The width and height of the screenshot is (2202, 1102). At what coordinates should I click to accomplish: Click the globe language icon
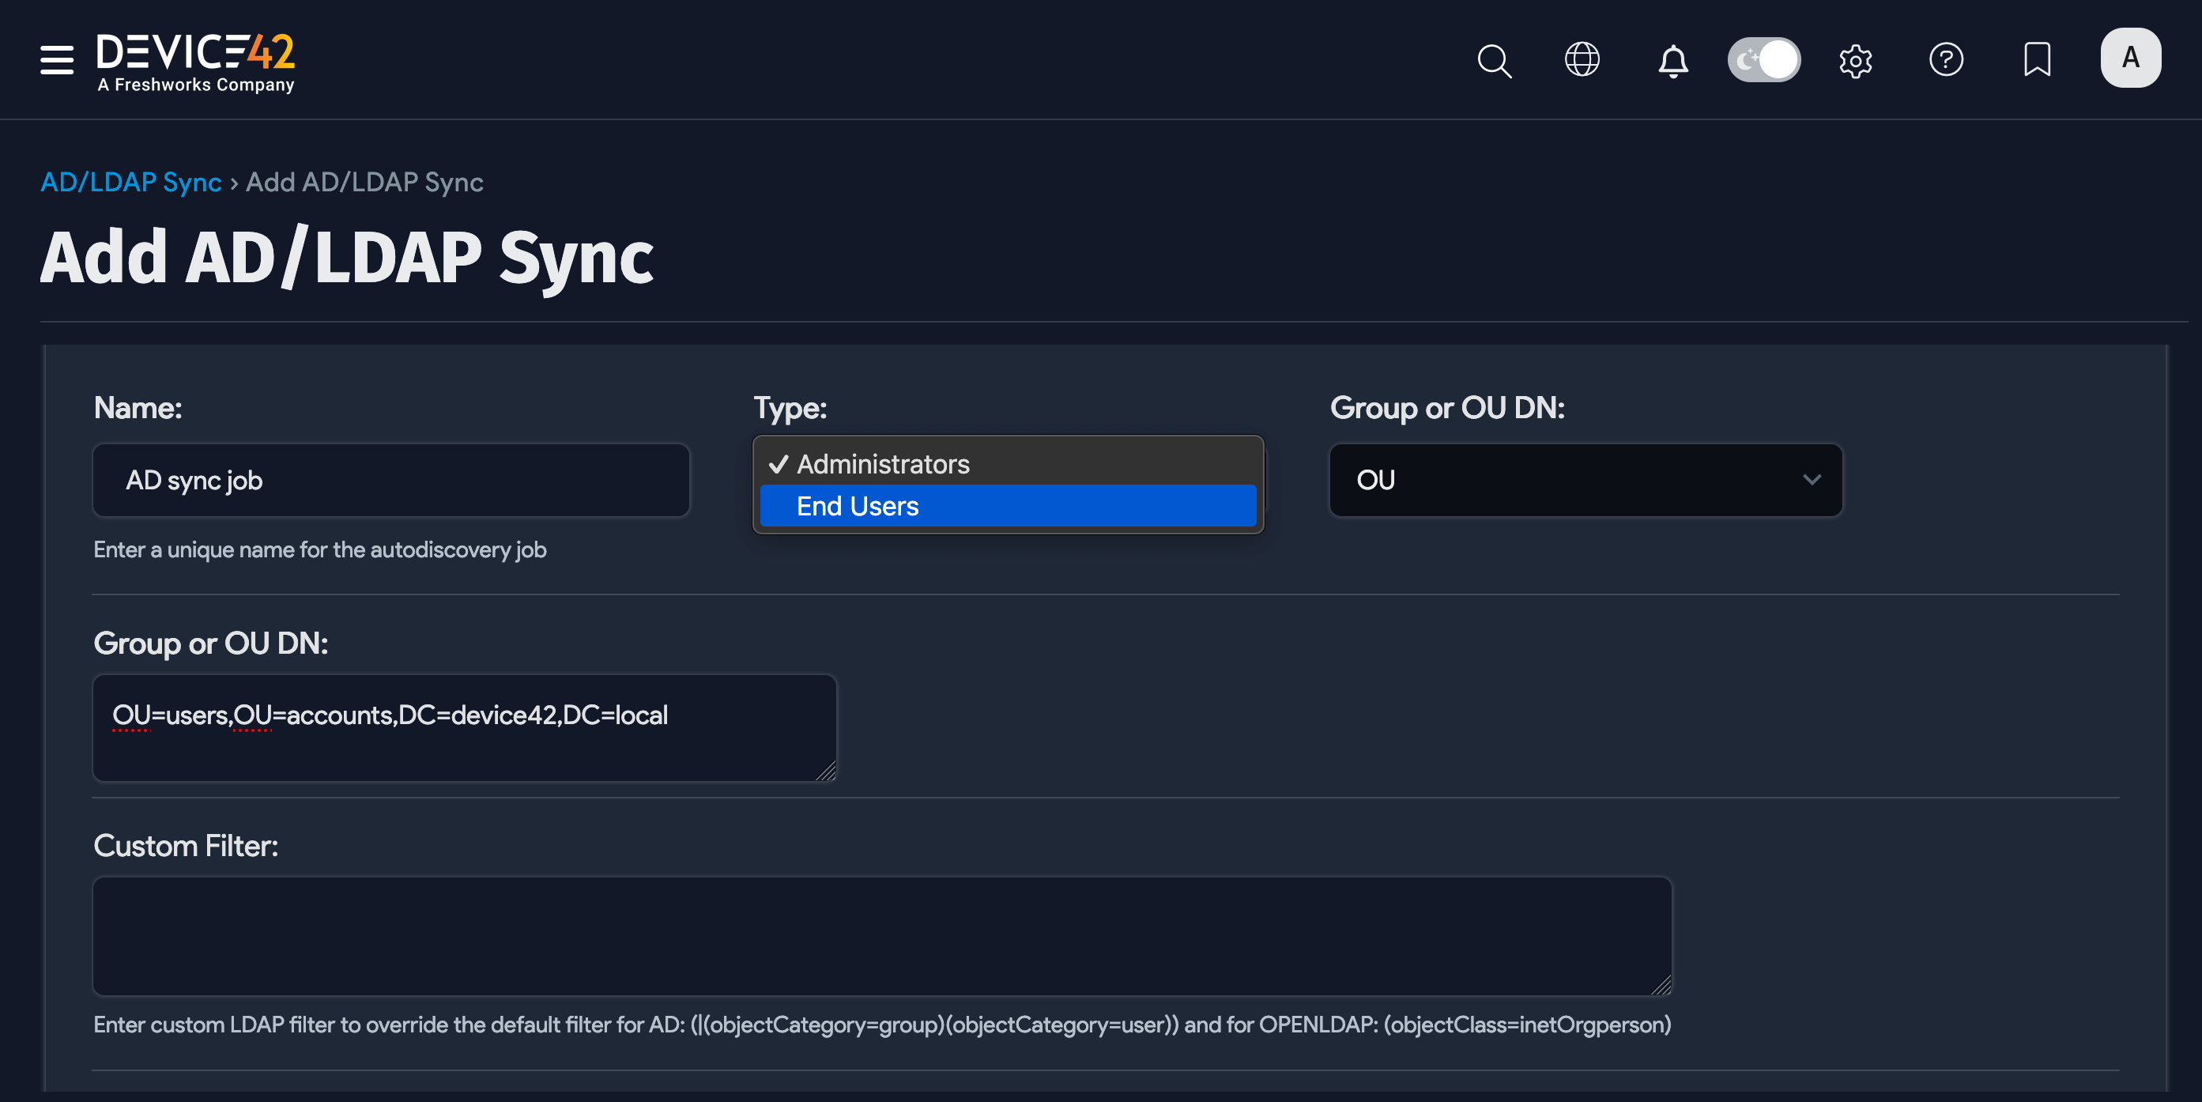[x=1582, y=59]
